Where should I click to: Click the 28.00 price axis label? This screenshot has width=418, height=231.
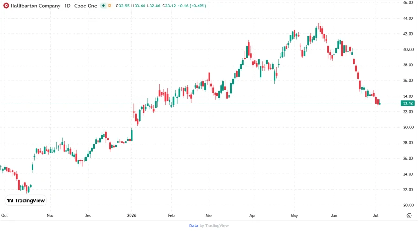[x=408, y=143]
